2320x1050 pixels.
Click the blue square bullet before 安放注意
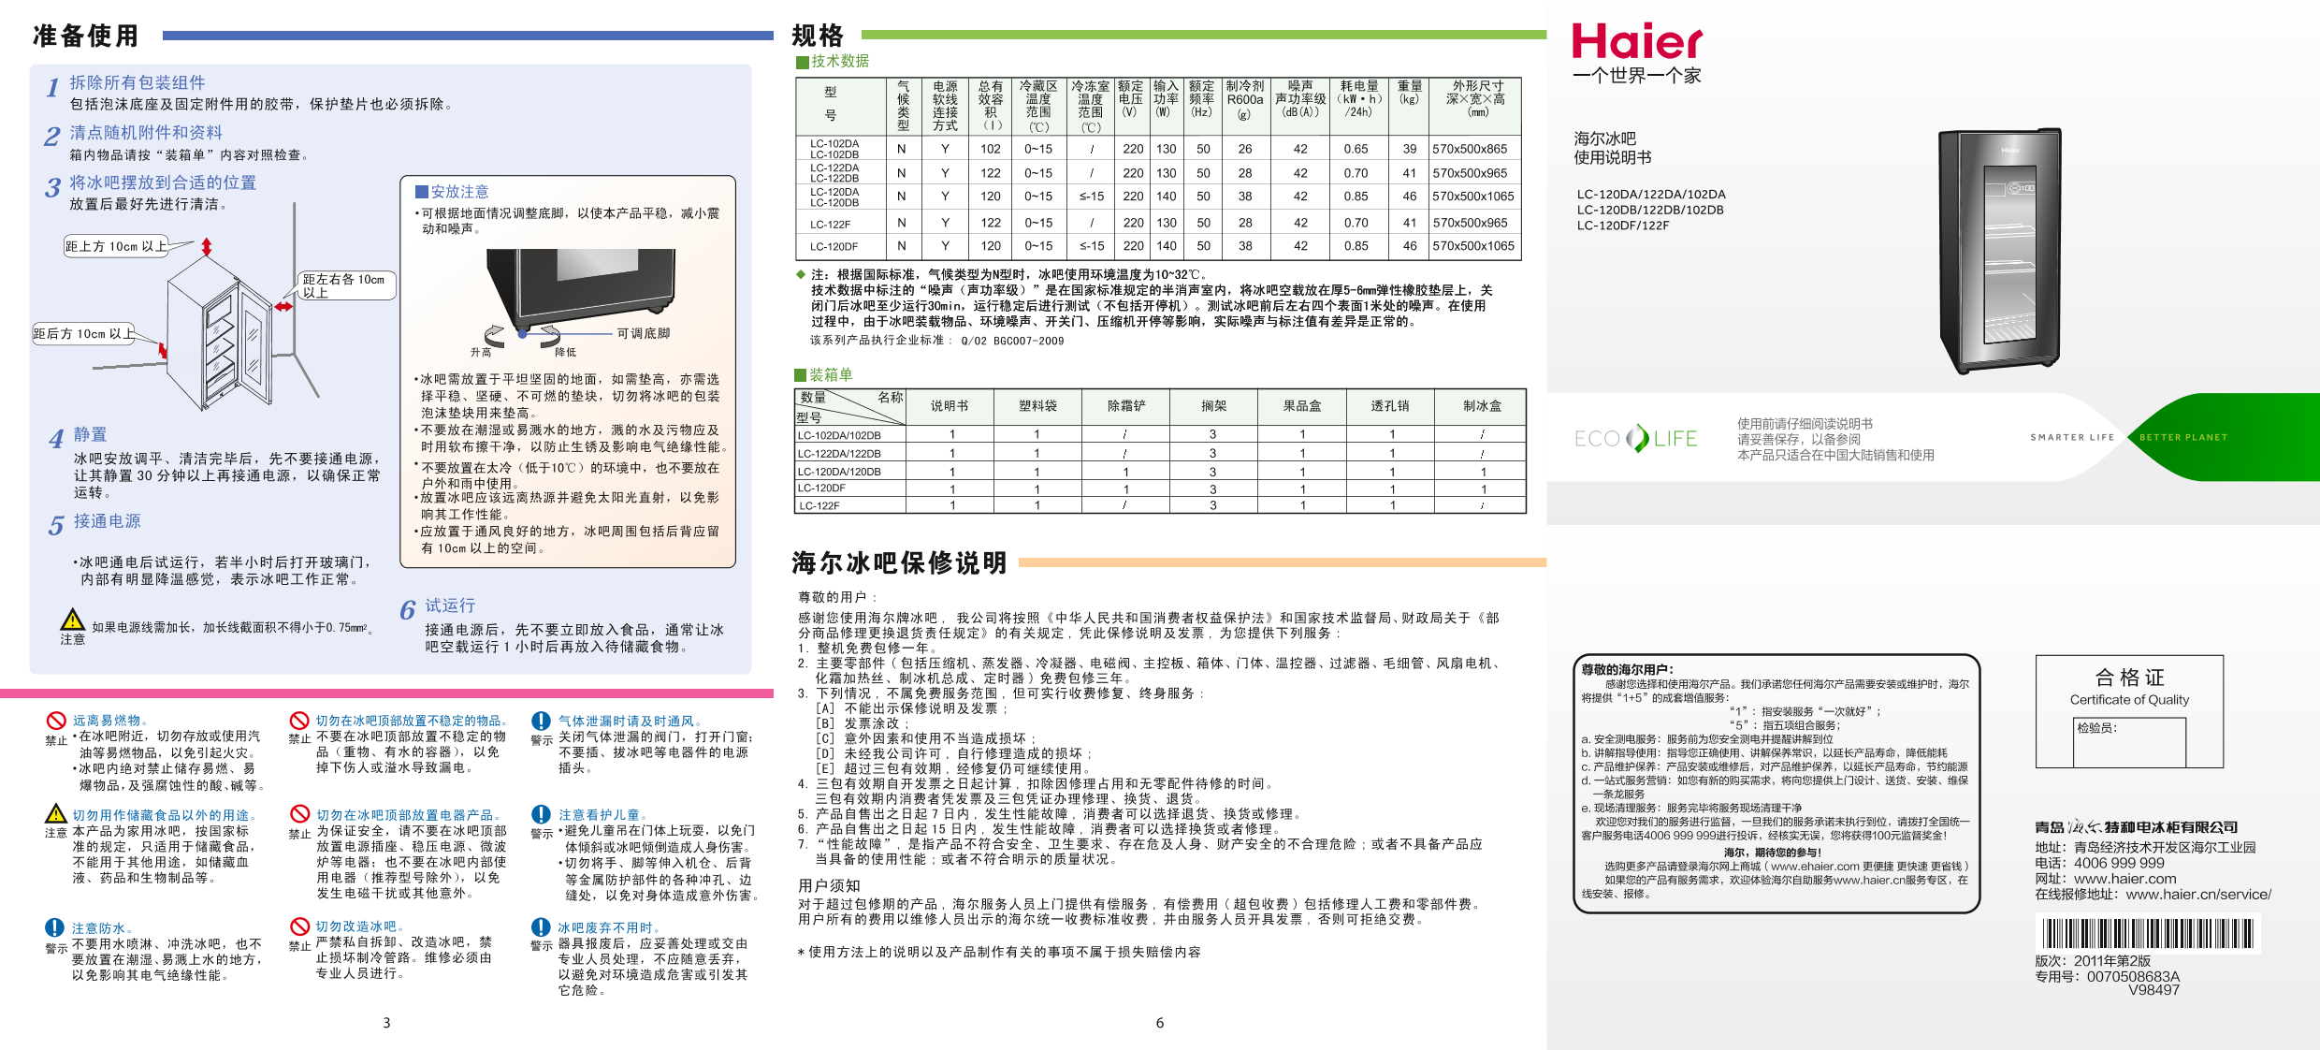tap(422, 191)
